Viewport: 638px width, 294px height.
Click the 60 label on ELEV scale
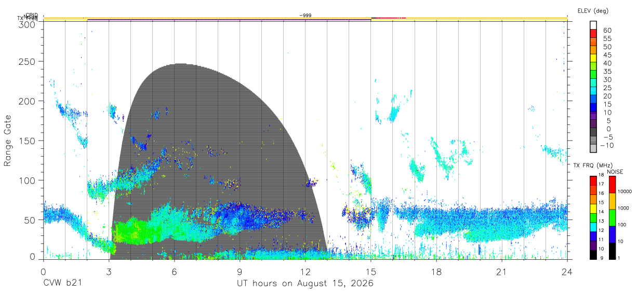coord(607,30)
